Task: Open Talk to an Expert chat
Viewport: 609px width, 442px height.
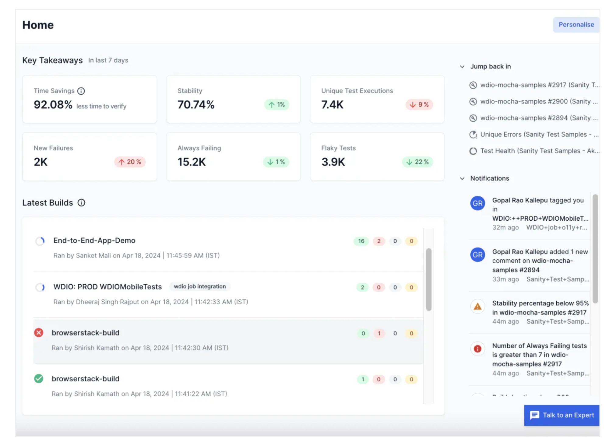Action: pos(561,415)
